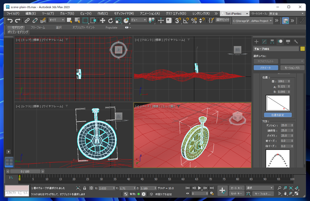The width and height of the screenshot is (310, 201).
Task: Open the グループ(G) menu
Action: point(67,14)
